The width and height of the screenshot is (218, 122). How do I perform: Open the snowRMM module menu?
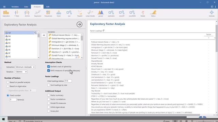pyautogui.click(x=132, y=14)
